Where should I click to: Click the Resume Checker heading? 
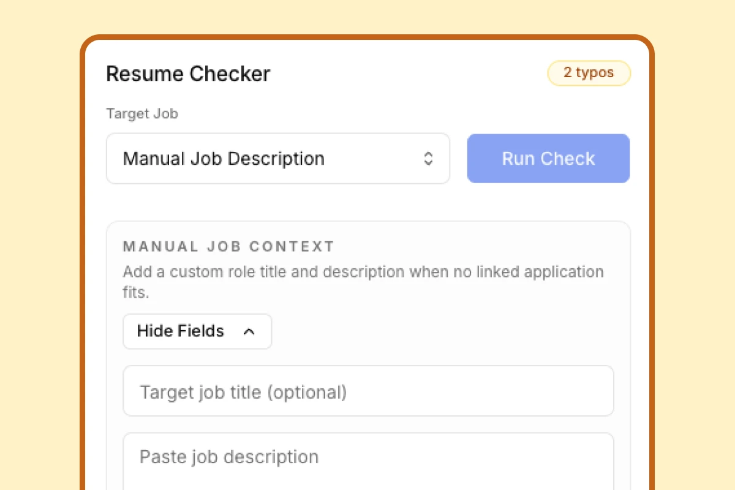tap(188, 73)
